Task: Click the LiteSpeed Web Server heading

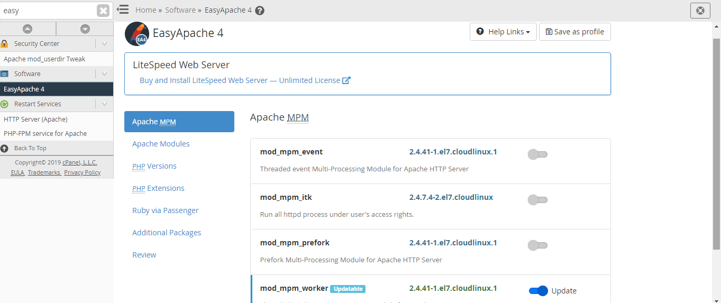Action: (x=181, y=65)
